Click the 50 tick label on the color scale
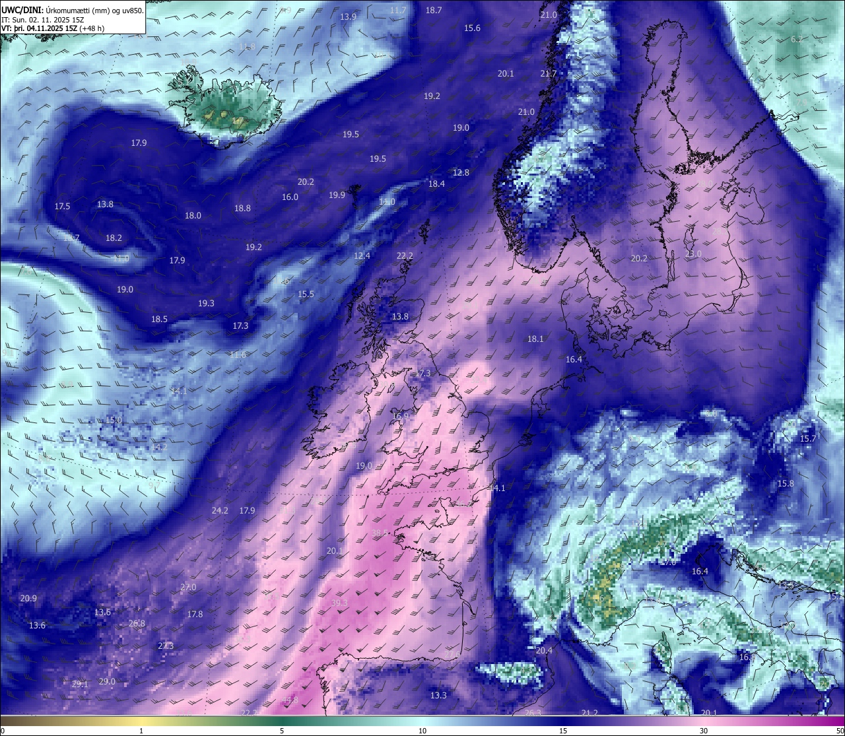Screen dimensions: 845x736 [840, 731]
